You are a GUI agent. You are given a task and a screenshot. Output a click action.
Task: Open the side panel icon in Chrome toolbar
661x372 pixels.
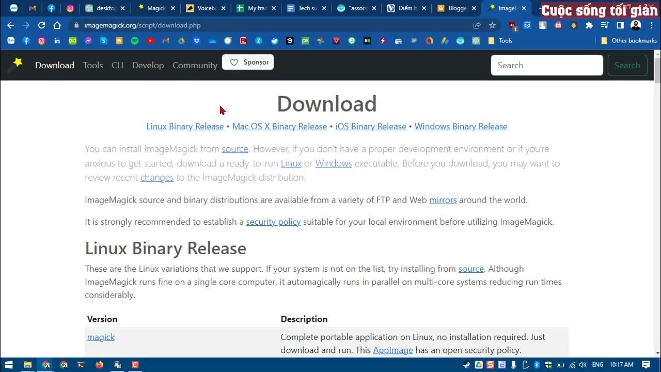pos(620,25)
